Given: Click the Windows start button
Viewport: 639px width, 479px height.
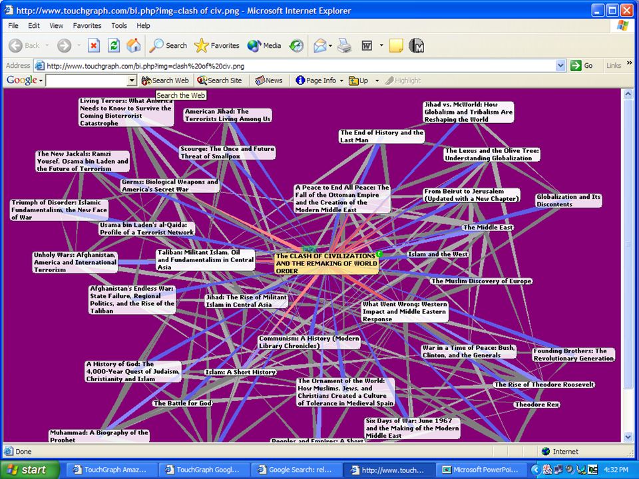Looking at the screenshot, I should [x=29, y=470].
